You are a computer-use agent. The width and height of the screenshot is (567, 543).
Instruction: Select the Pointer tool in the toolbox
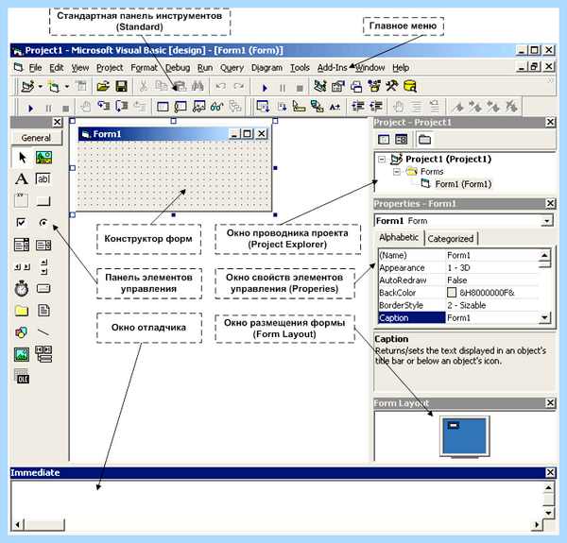click(22, 158)
